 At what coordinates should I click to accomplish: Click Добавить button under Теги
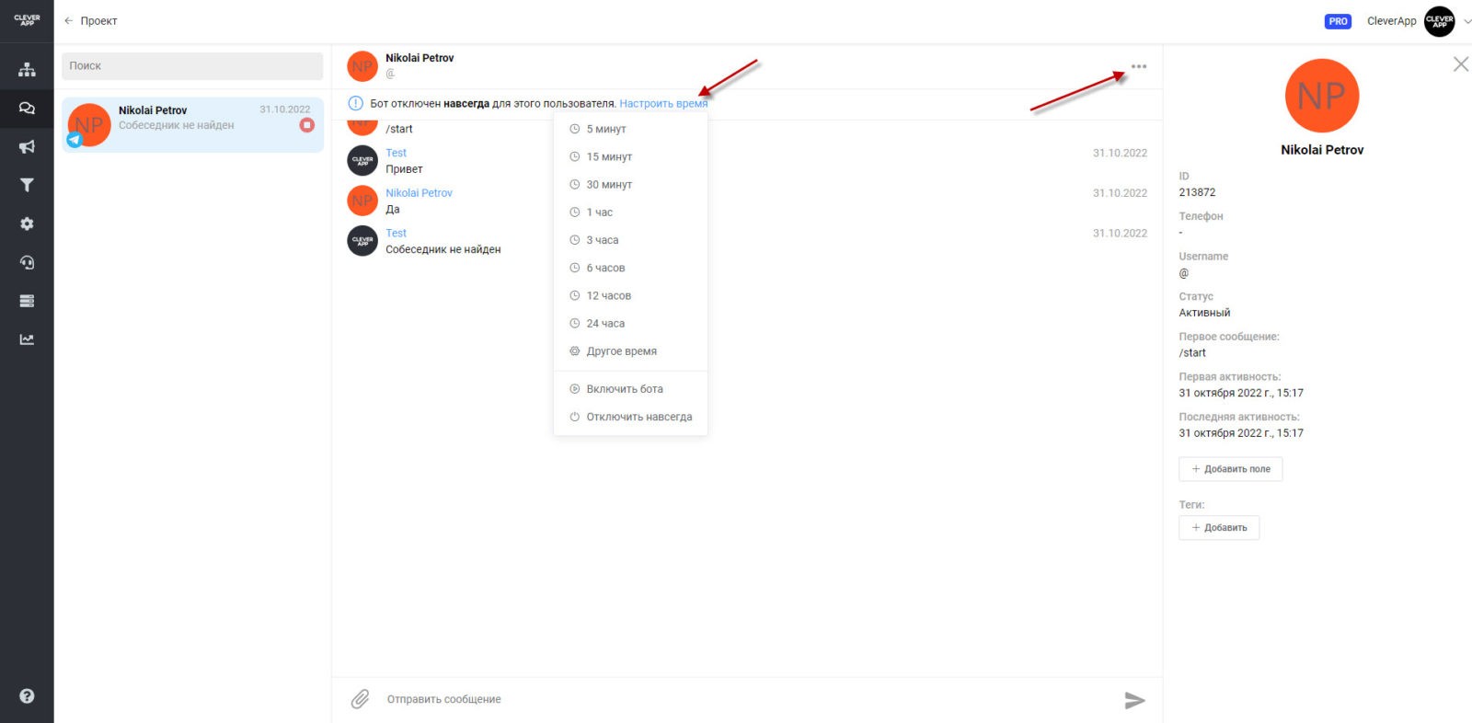(x=1219, y=528)
